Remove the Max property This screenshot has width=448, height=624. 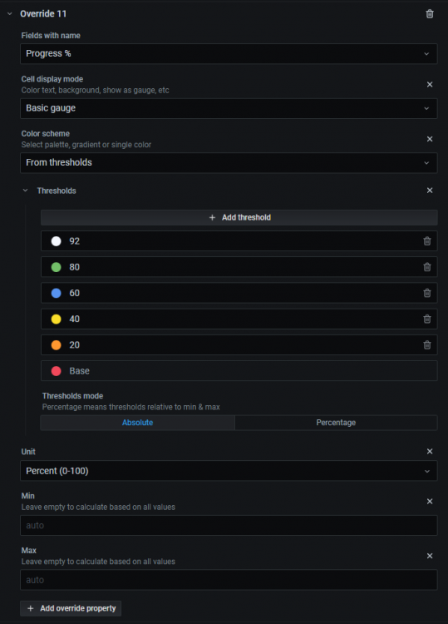tap(430, 556)
